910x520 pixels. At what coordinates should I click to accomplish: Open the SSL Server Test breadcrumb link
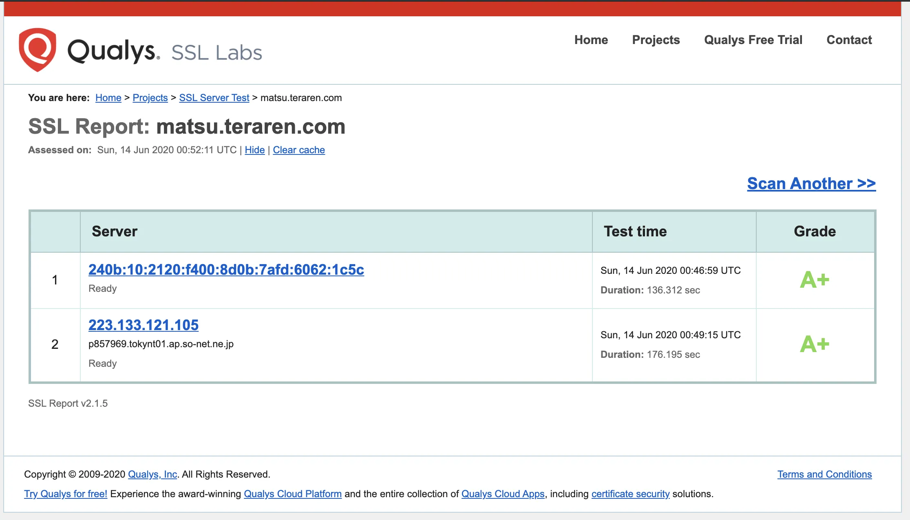point(214,98)
